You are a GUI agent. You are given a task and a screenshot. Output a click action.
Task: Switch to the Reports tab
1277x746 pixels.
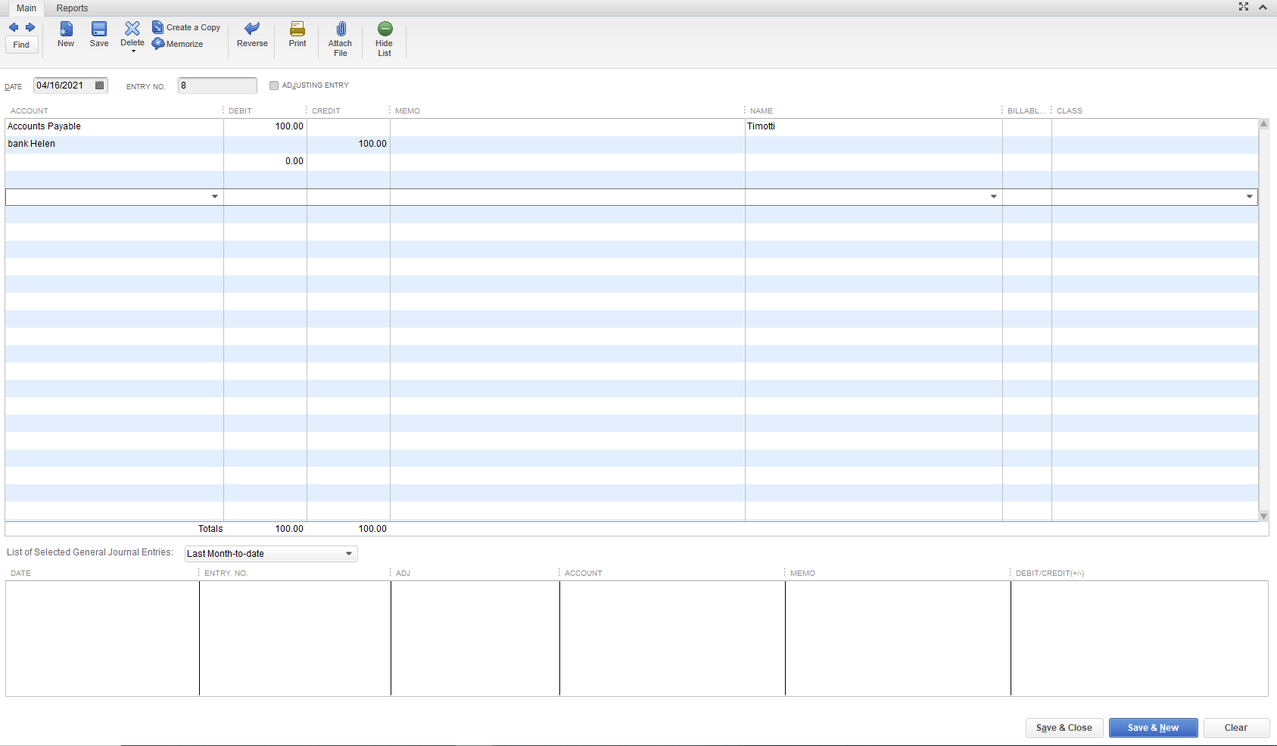[x=72, y=8]
